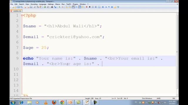Switch to Chrome in the taskbar
The height and width of the screenshot is (105, 188).
click(x=62, y=102)
